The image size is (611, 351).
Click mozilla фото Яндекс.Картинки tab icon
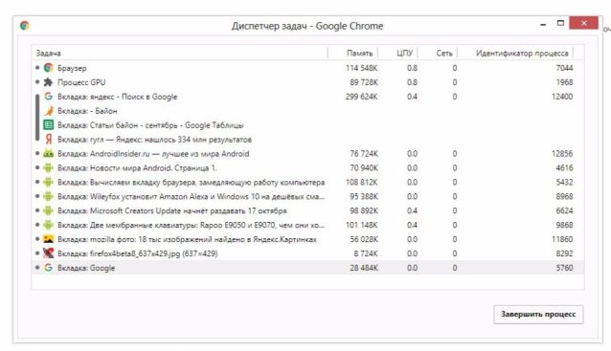pyautogui.click(x=48, y=239)
